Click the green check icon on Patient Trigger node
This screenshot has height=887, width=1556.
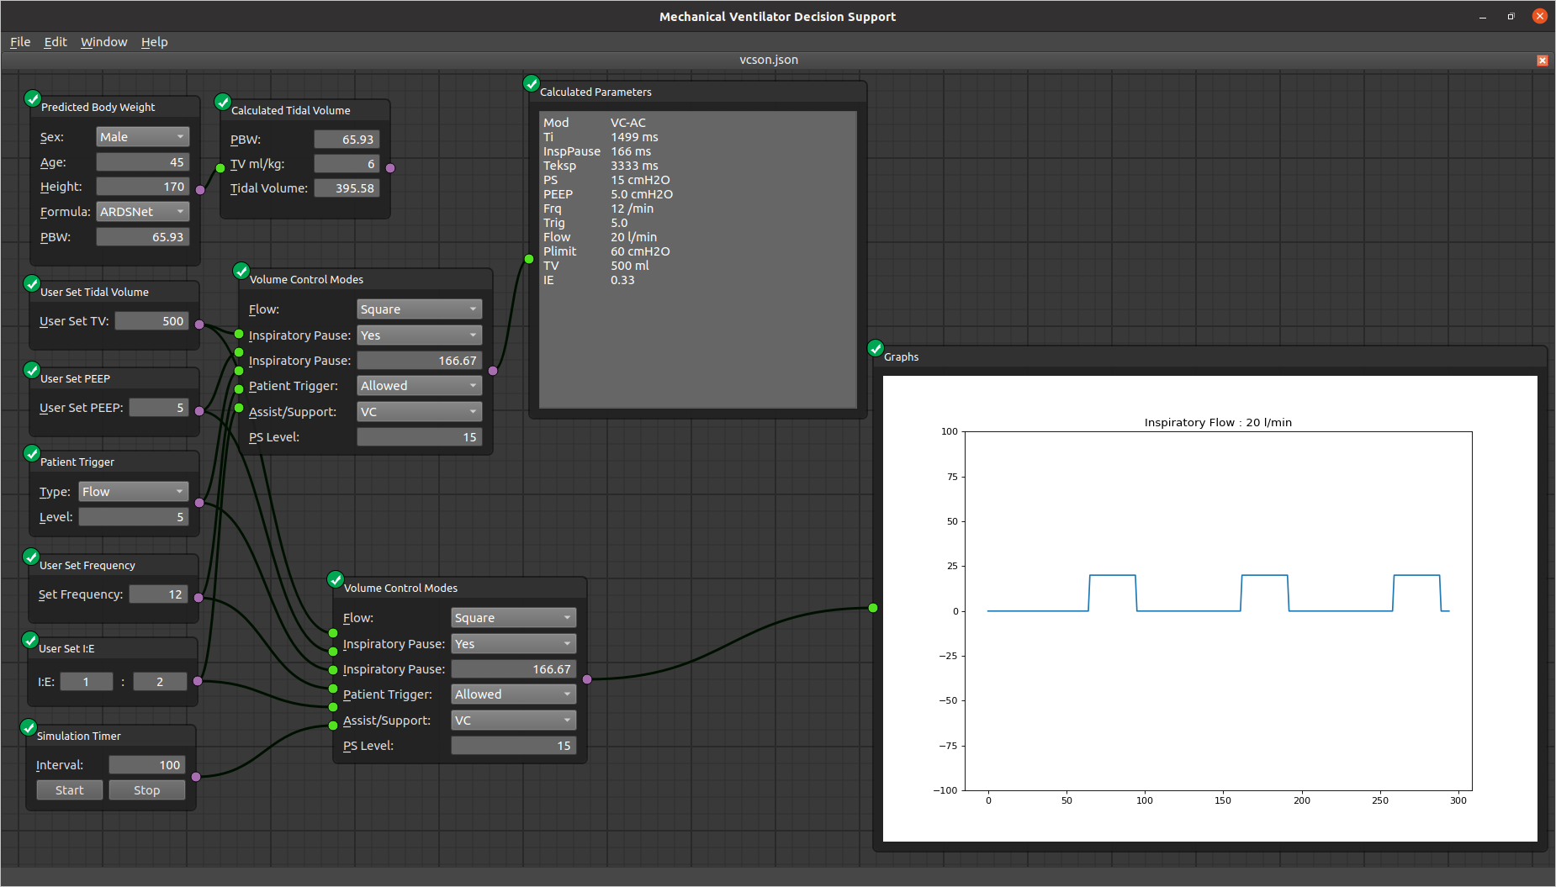pyautogui.click(x=32, y=453)
